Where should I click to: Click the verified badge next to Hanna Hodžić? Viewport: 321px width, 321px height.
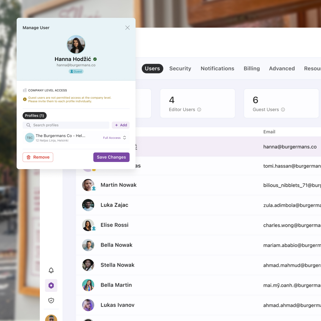click(x=95, y=59)
